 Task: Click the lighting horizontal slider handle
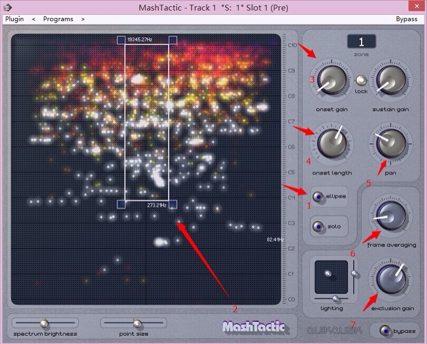(x=335, y=299)
